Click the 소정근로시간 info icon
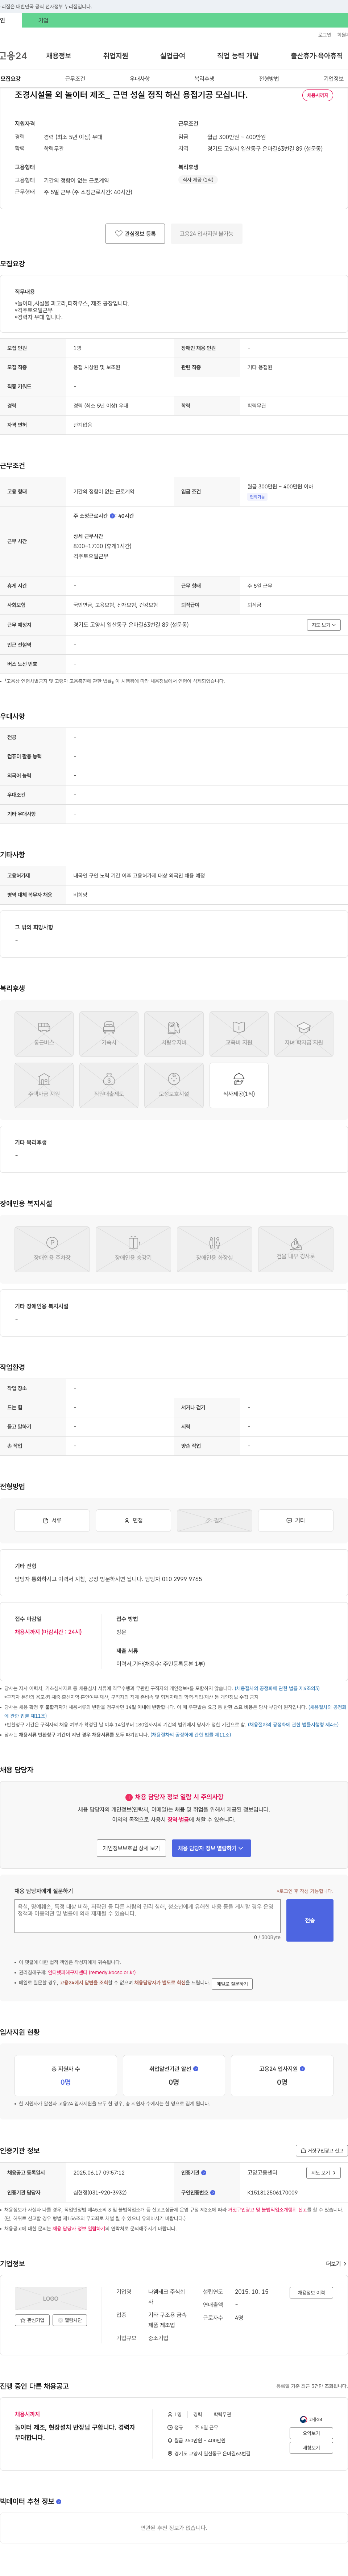 (112, 516)
